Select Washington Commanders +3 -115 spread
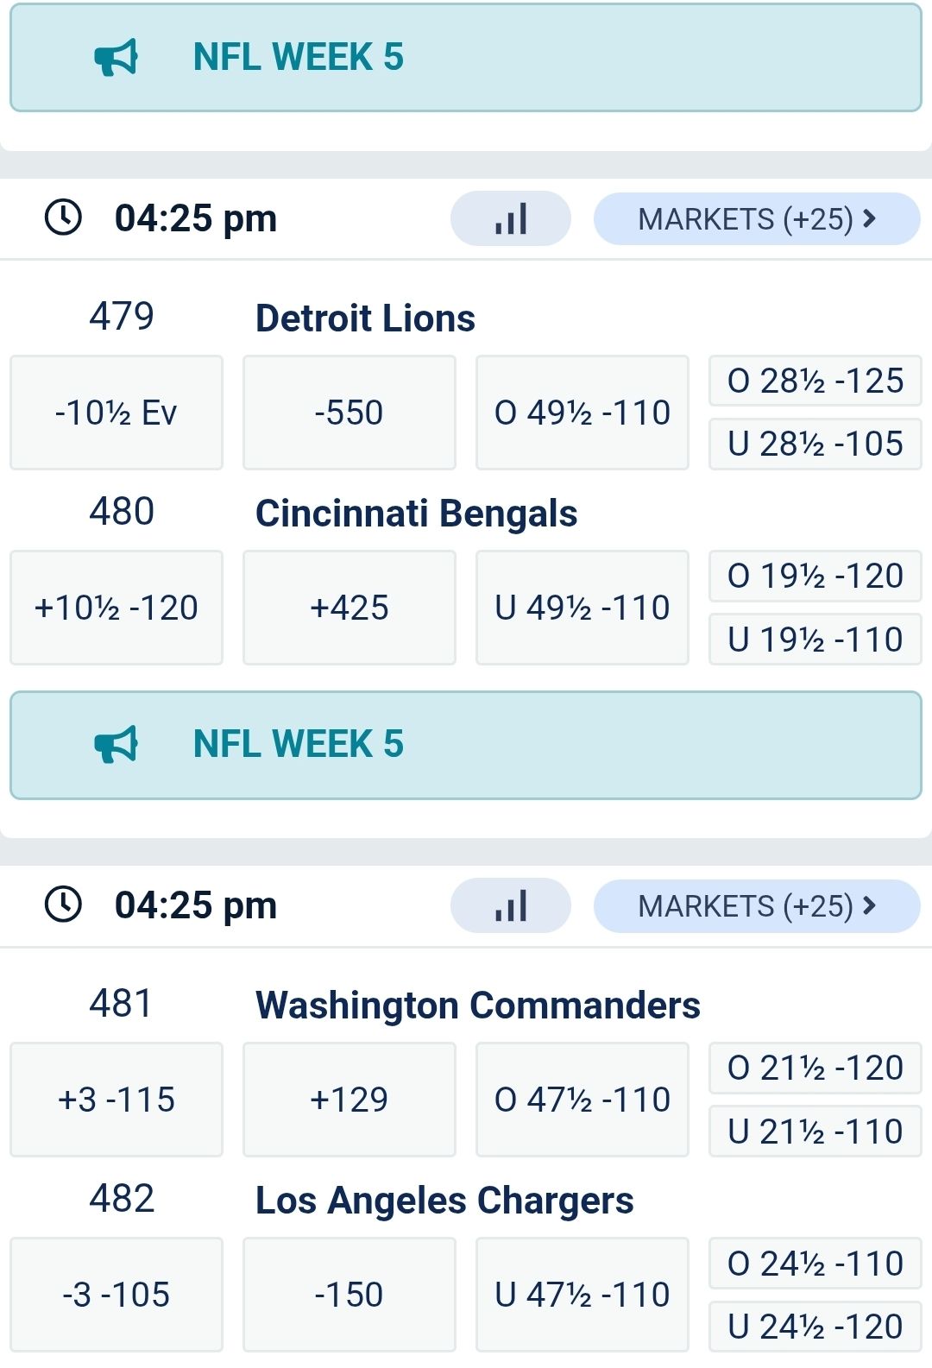 116,1100
